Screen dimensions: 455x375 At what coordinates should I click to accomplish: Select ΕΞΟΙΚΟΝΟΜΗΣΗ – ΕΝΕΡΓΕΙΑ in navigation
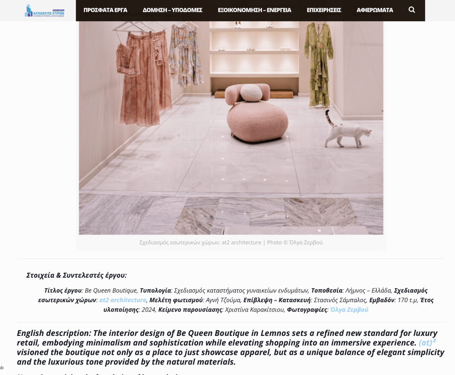255,10
